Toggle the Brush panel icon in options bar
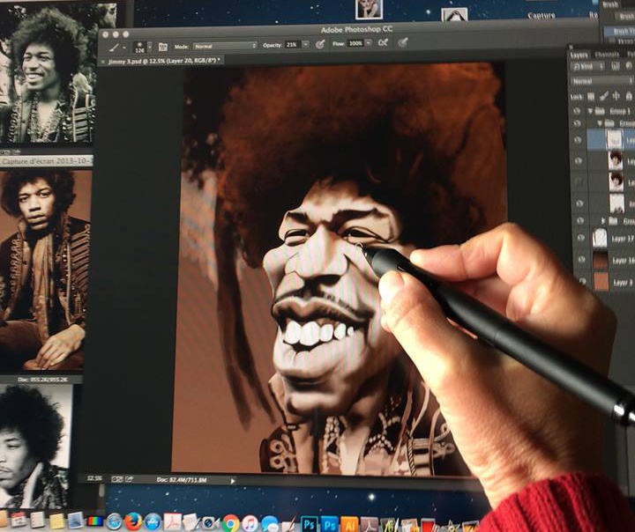Image resolution: width=635 pixels, height=532 pixels. (163, 47)
